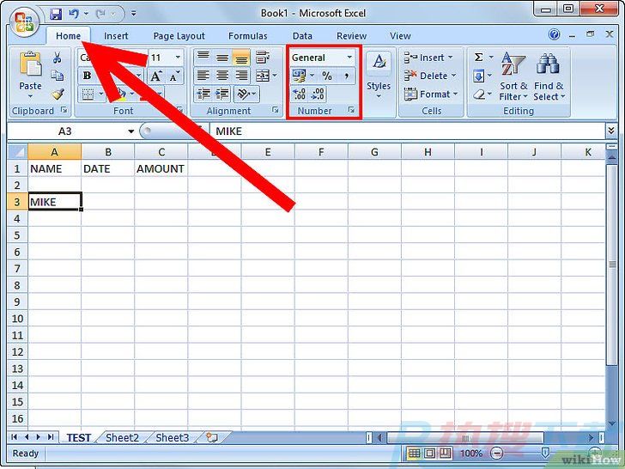Open Excel Help question mark

pyautogui.click(x=554, y=34)
